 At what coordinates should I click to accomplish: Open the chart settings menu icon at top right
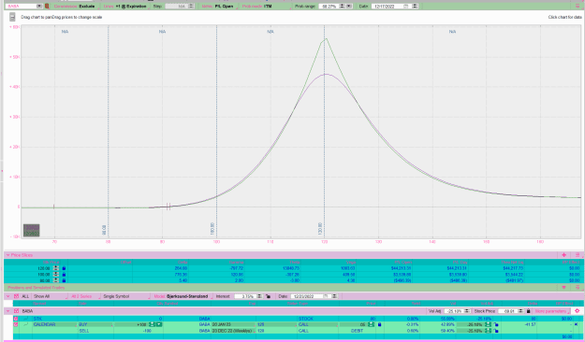[x=578, y=6]
